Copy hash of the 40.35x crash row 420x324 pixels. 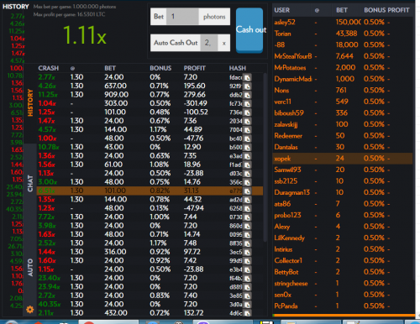point(247,305)
